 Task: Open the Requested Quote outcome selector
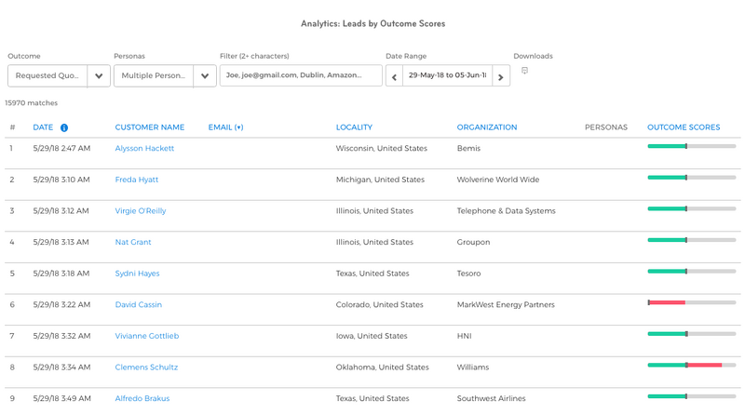pos(47,76)
